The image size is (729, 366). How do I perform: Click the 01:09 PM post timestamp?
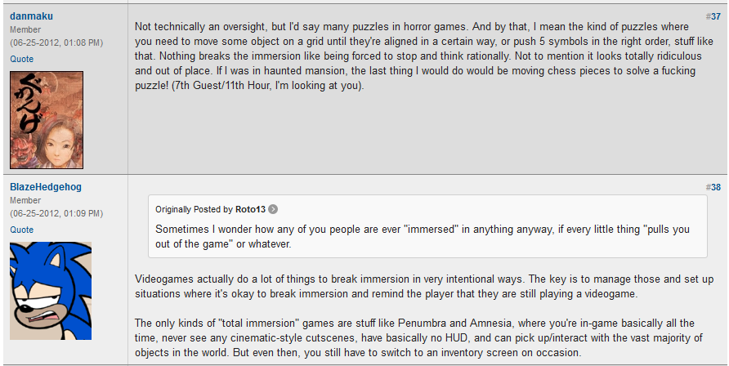[56, 212]
